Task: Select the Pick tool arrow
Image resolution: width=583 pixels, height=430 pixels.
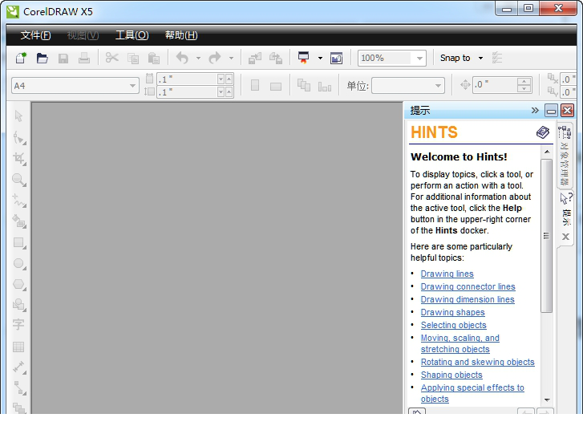Action: pos(18,116)
